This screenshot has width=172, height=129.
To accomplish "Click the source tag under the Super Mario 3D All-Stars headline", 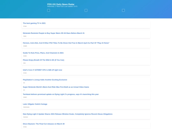I will point(25,36).
